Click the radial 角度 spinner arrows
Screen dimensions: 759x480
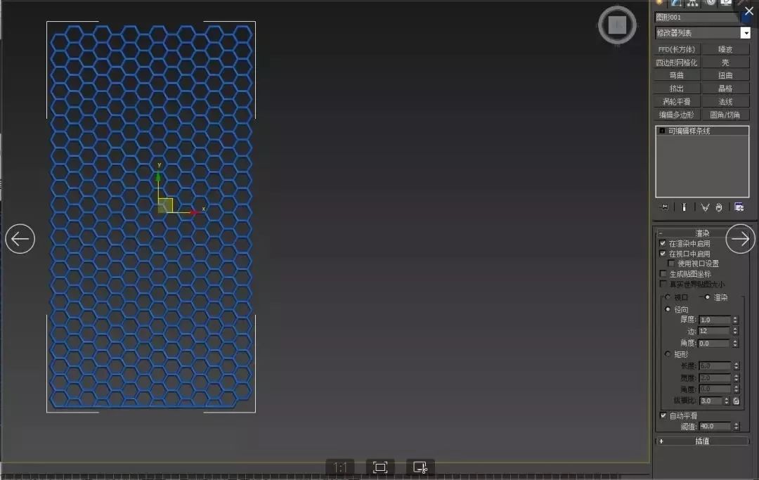(x=735, y=343)
